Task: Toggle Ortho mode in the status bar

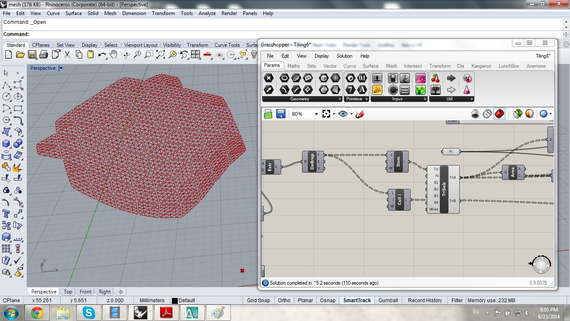Action: coord(284,300)
